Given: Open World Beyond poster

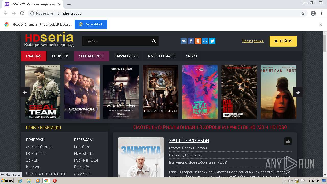Looking at the screenshot, I should tap(200, 92).
